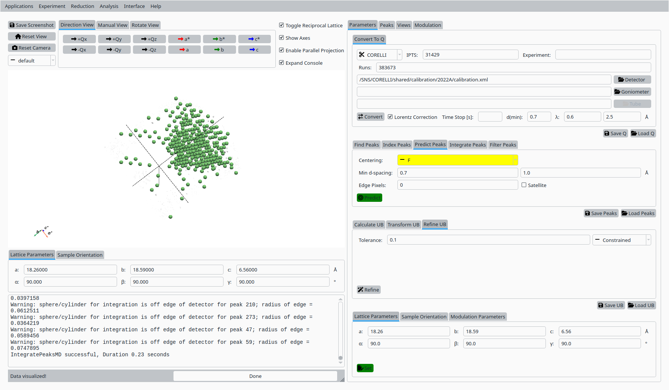Orient view along a* reciprocal axis
Image resolution: width=669 pixels, height=390 pixels.
pos(184,39)
